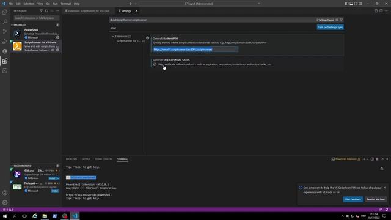
Task: Open Command Center search dropdown arrow
Action: tap(259, 4)
